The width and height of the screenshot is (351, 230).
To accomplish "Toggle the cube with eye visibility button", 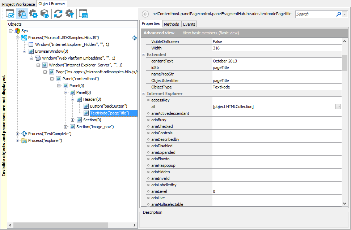I will pyautogui.click(x=45, y=14).
